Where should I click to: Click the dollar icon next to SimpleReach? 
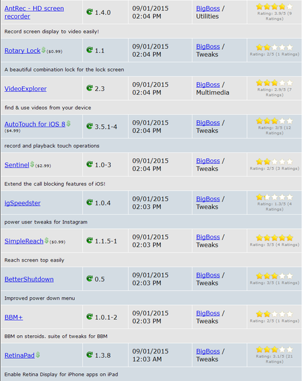click(47, 240)
